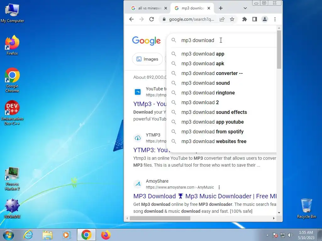Open Google Chrome desktop shortcut
This screenshot has height=241, width=322.
(x=12, y=80)
